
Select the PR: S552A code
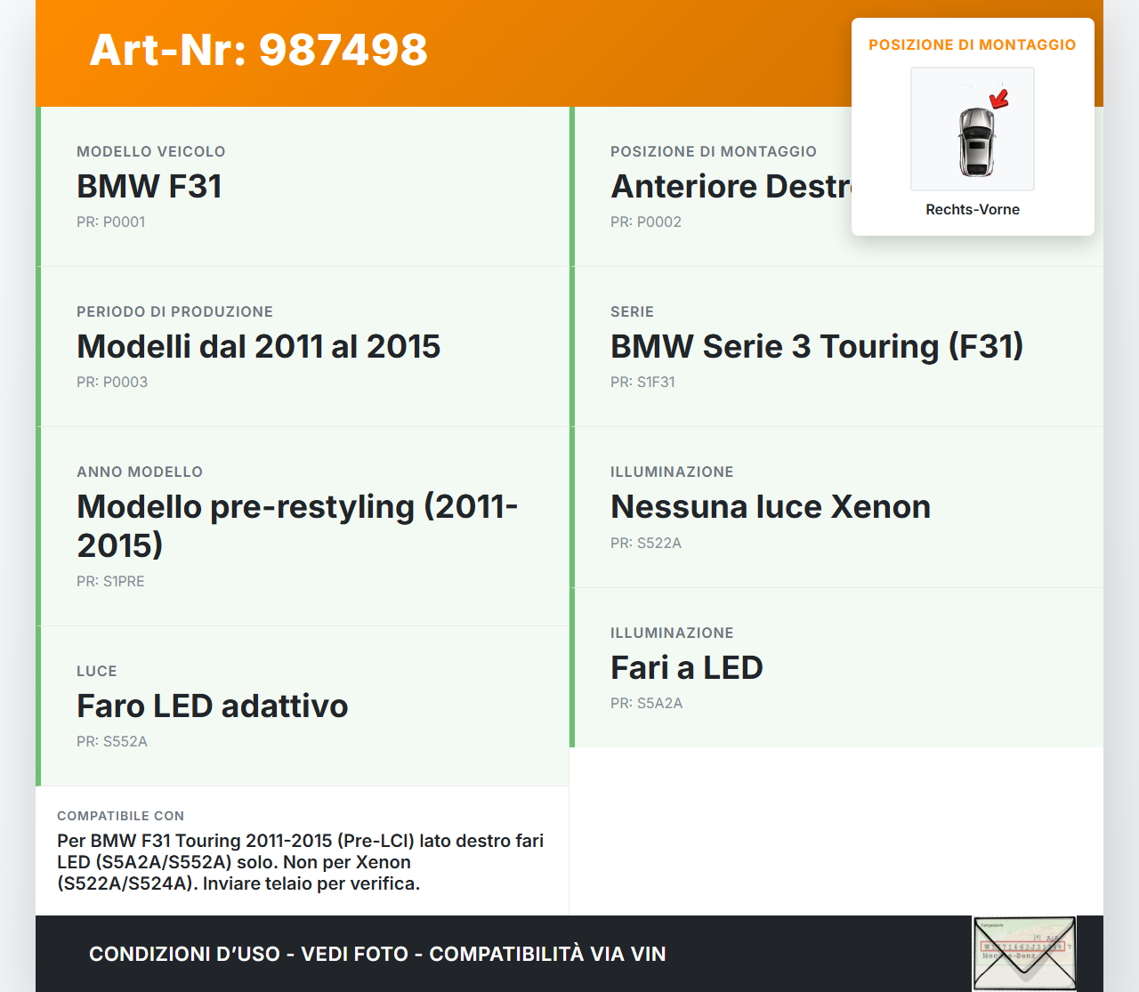point(112,741)
